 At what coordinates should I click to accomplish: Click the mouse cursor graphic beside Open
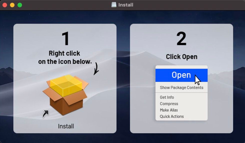coord(198,80)
